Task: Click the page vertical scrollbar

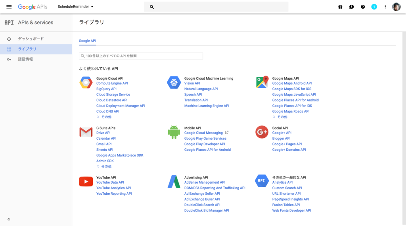Action: tap(404, 129)
